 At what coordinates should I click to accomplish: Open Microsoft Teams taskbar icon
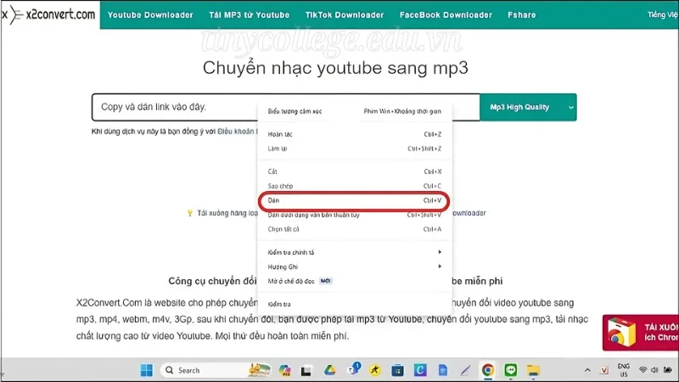tap(354, 369)
